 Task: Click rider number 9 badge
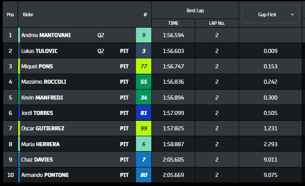point(143,35)
